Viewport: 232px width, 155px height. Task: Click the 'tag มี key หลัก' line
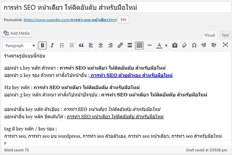[x=31, y=129]
